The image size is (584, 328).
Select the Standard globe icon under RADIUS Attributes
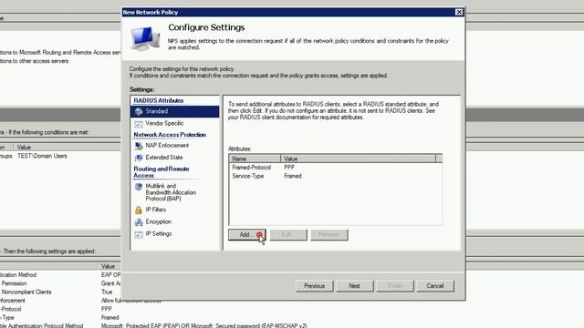coord(139,111)
